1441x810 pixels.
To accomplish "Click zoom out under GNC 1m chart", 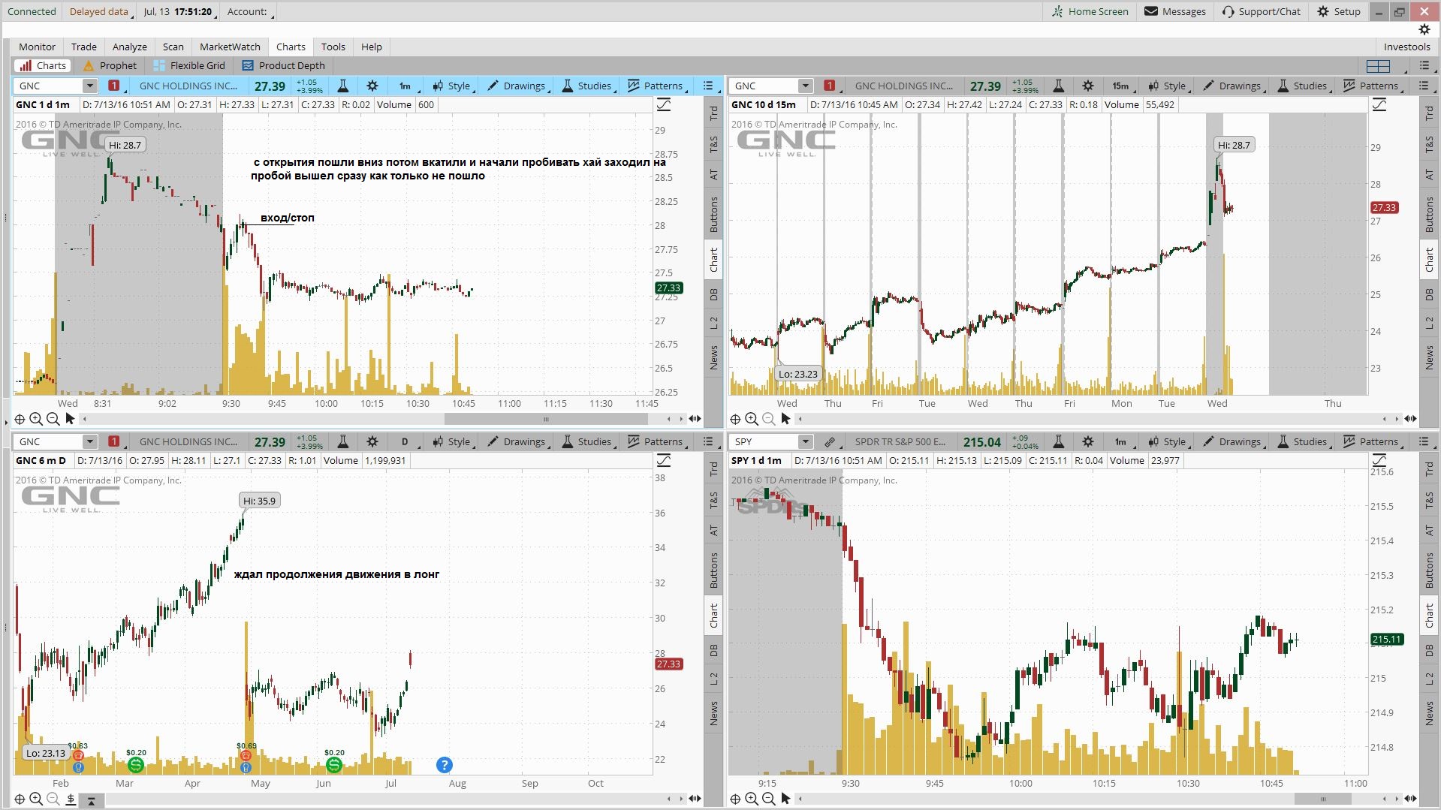I will (53, 419).
